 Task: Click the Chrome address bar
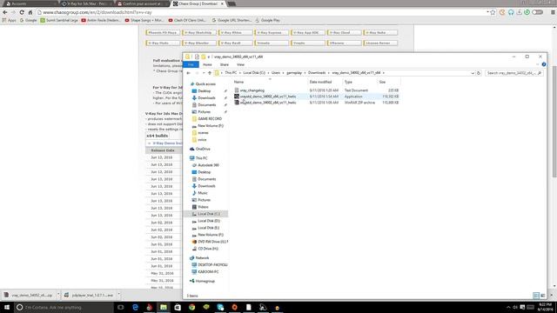coord(261,12)
